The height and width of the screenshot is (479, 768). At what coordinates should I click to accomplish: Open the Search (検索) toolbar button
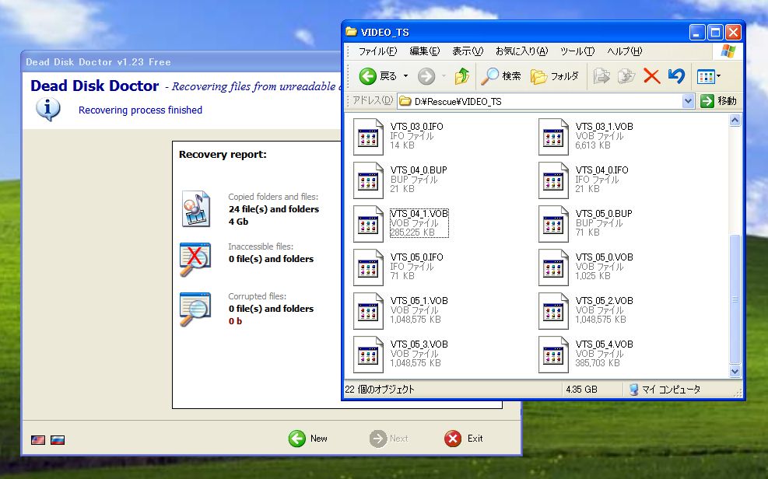(500, 76)
